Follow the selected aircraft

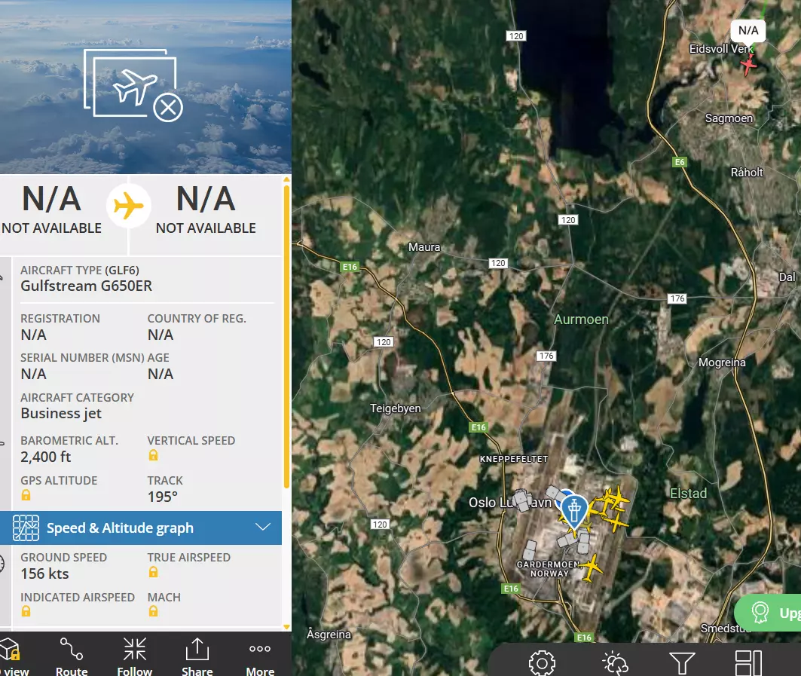135,656
